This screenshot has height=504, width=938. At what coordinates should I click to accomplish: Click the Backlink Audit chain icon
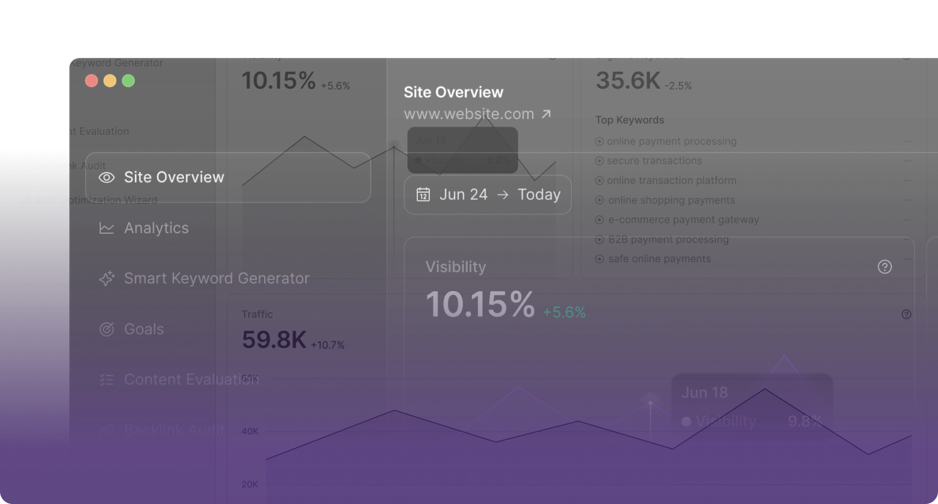tap(107, 430)
